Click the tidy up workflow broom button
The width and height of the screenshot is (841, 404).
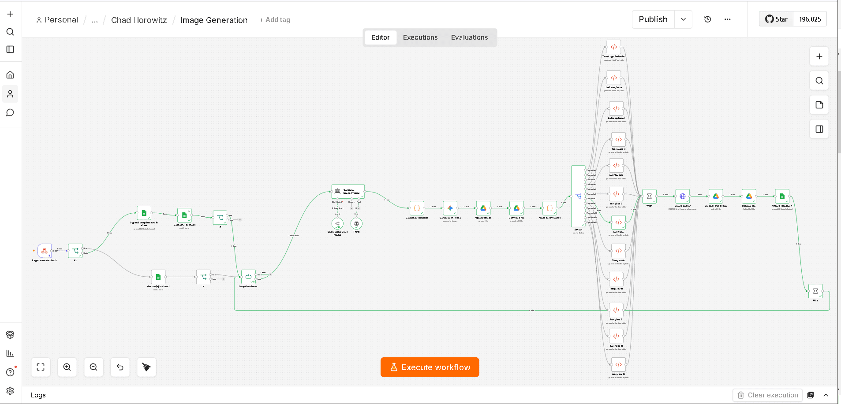[146, 367]
